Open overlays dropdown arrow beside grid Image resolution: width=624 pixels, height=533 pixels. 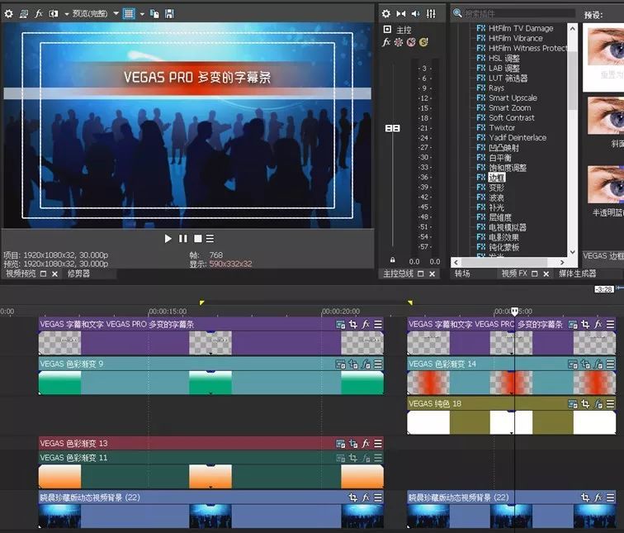tap(142, 14)
